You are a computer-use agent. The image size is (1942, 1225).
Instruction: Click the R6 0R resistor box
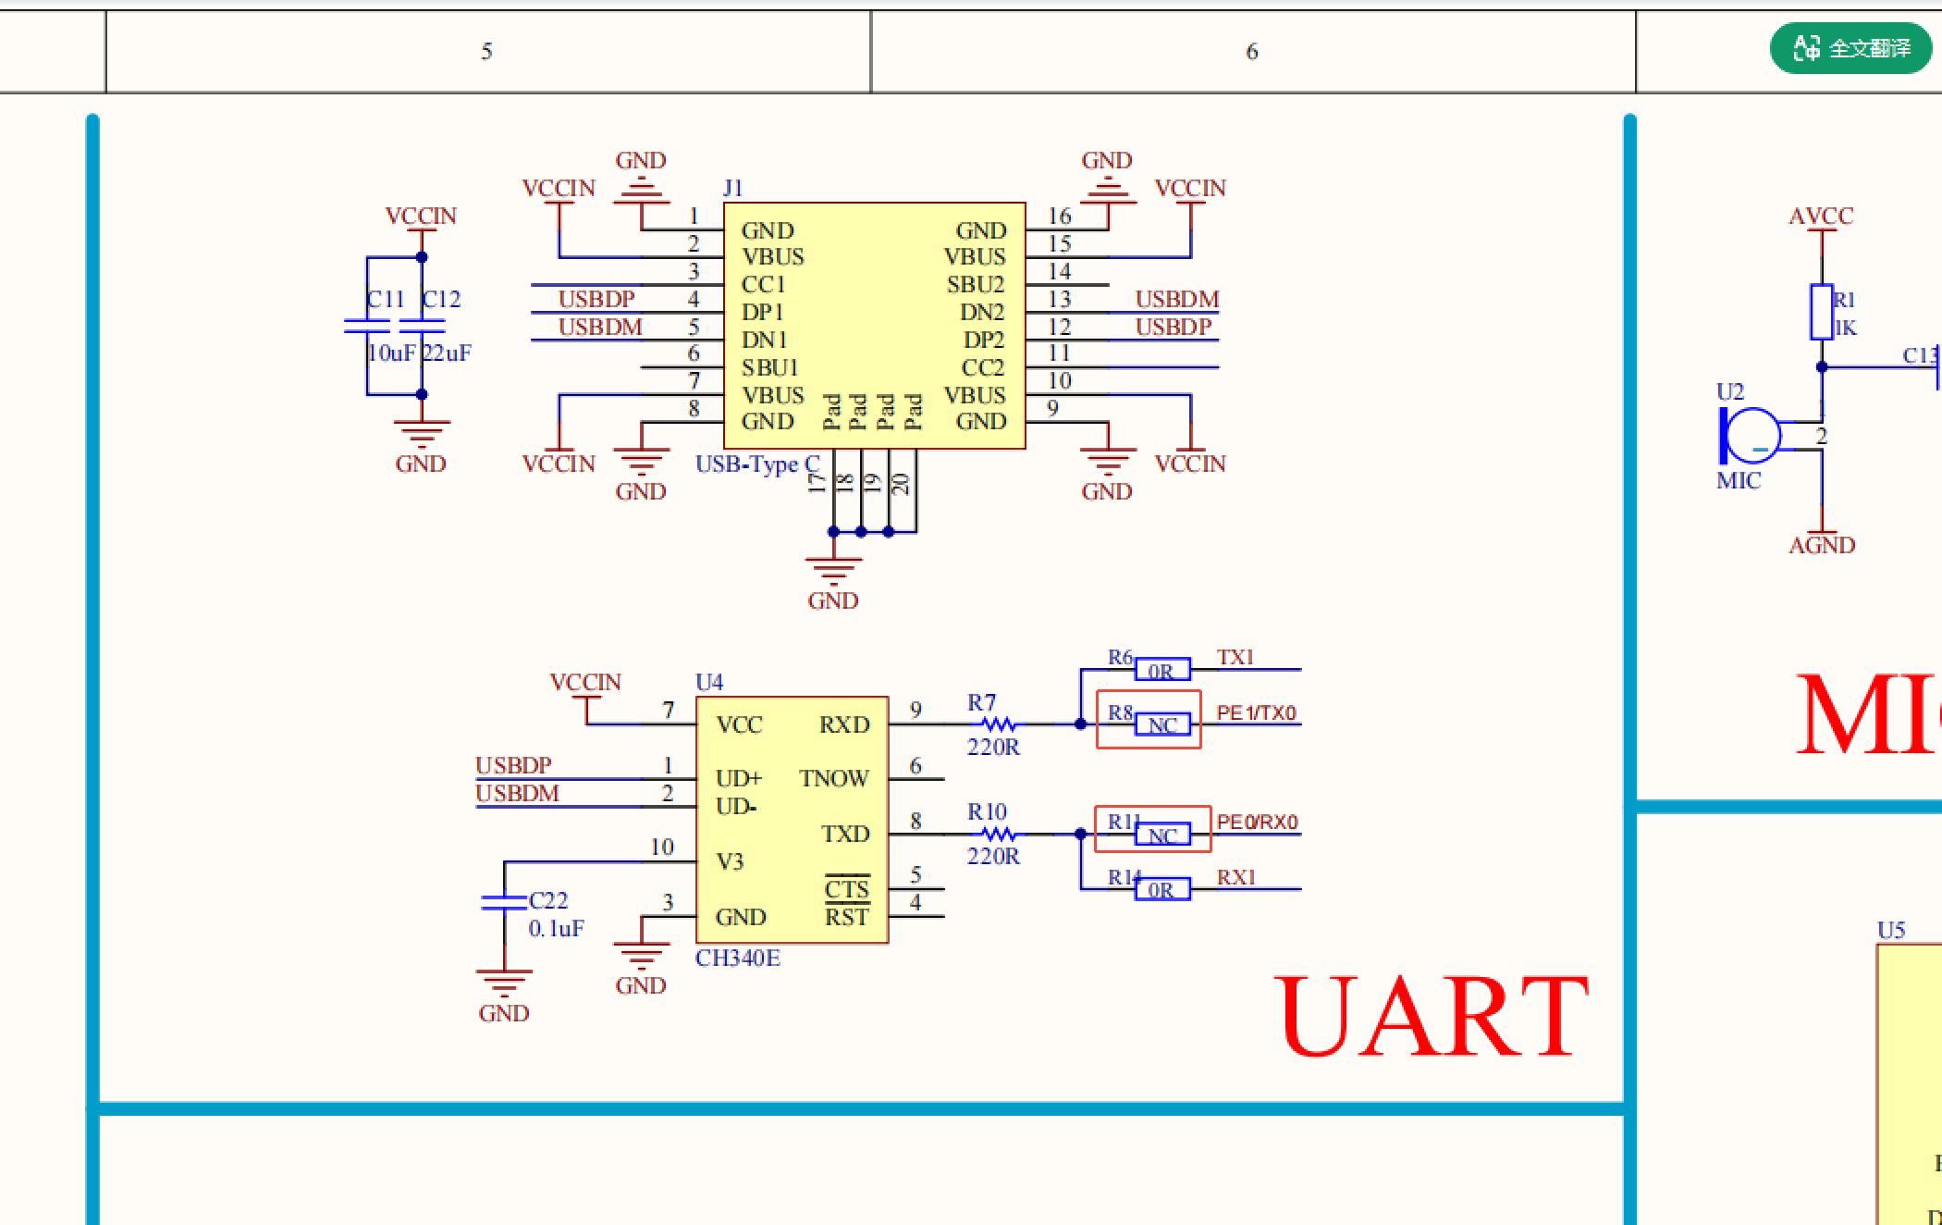click(1162, 670)
